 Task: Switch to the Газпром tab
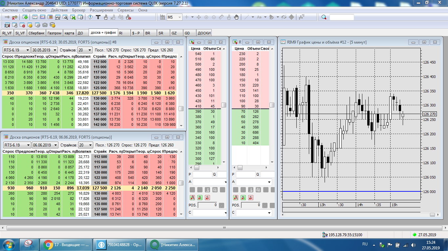54,33
